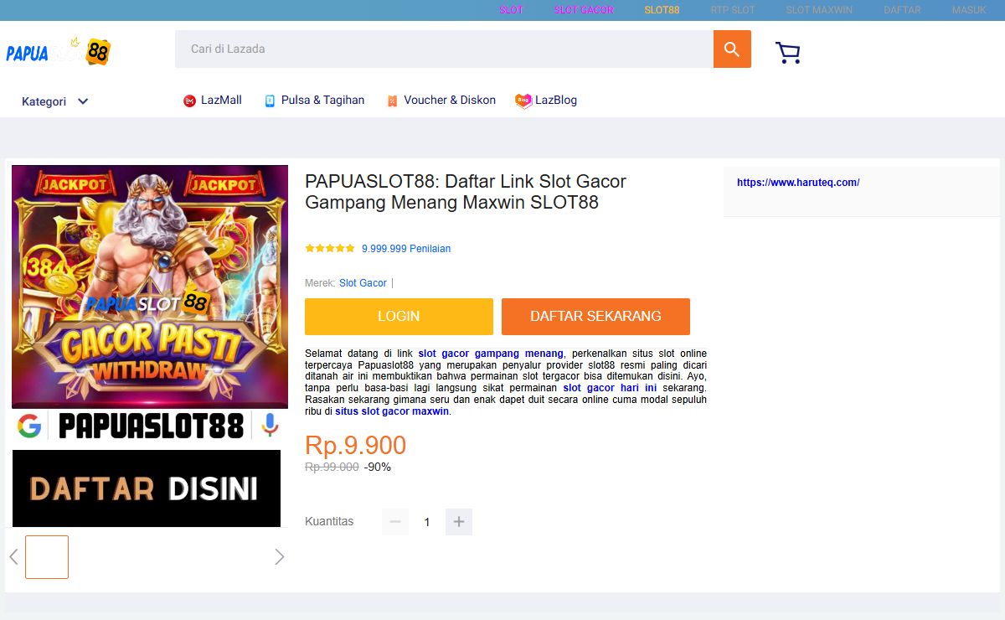1005x620 pixels.
Task: Click the DAFTAR SEKARANG button
Action: coord(595,317)
